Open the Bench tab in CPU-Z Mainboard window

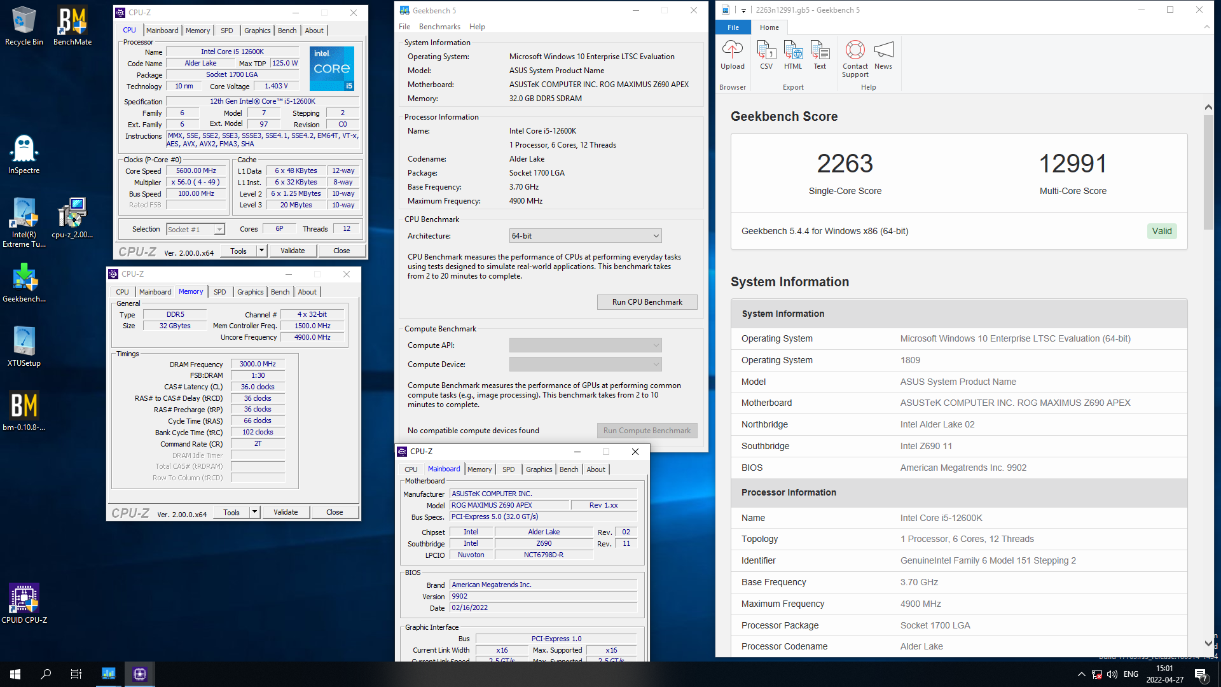point(569,469)
